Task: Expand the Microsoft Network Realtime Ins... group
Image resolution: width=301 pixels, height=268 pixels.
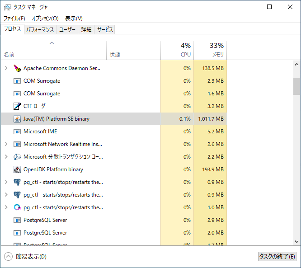Action: (6, 144)
